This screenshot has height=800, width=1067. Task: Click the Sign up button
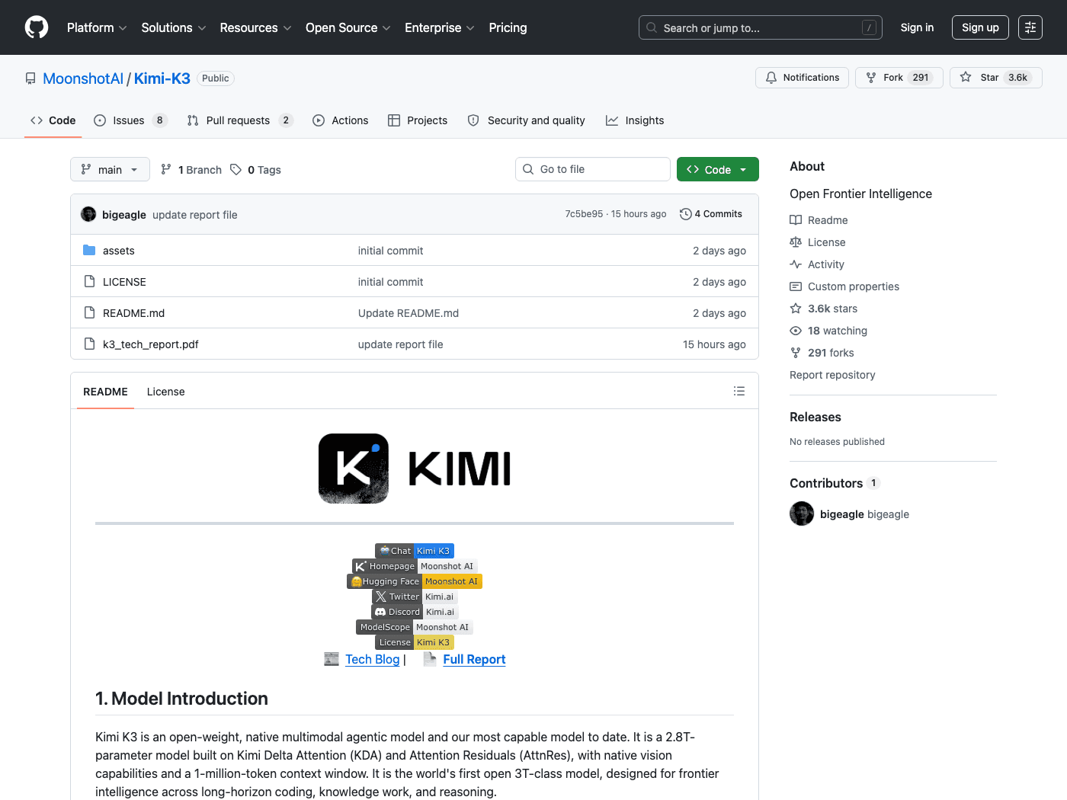pyautogui.click(x=980, y=27)
